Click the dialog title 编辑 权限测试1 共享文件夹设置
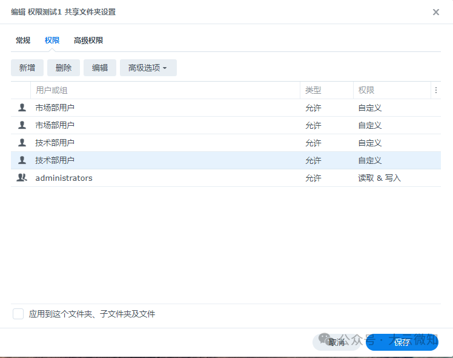Screen dimensions: 453x358 tap(63, 12)
